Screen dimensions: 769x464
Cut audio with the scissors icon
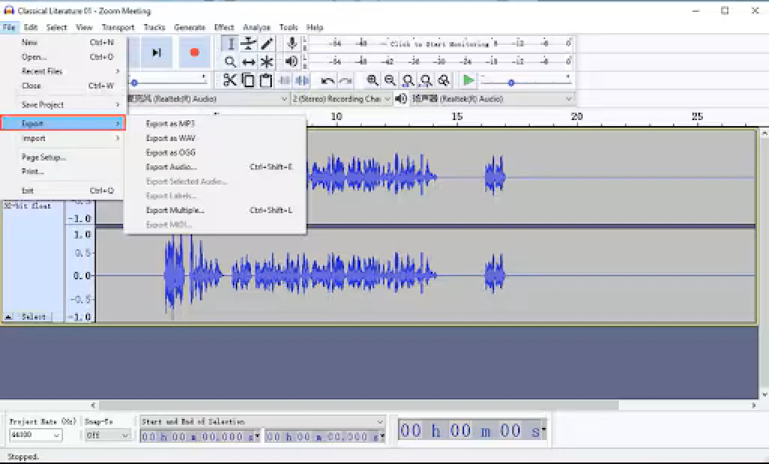(231, 80)
